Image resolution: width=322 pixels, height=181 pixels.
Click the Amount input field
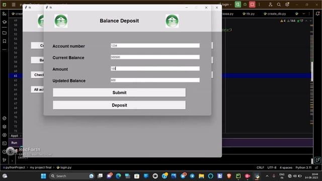coord(155,68)
